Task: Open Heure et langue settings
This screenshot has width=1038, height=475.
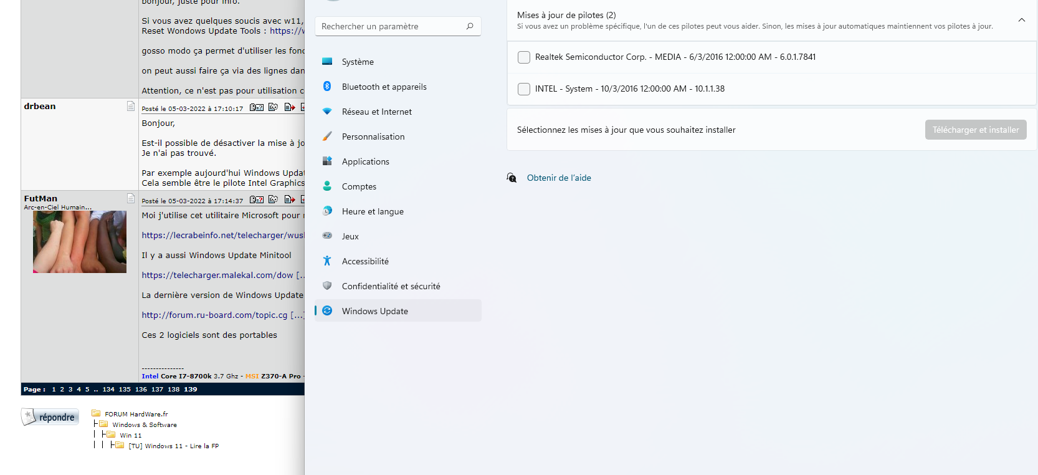Action: (x=372, y=211)
